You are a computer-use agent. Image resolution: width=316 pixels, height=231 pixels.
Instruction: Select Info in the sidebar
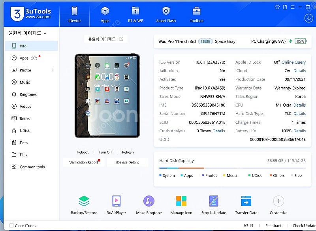click(31, 46)
